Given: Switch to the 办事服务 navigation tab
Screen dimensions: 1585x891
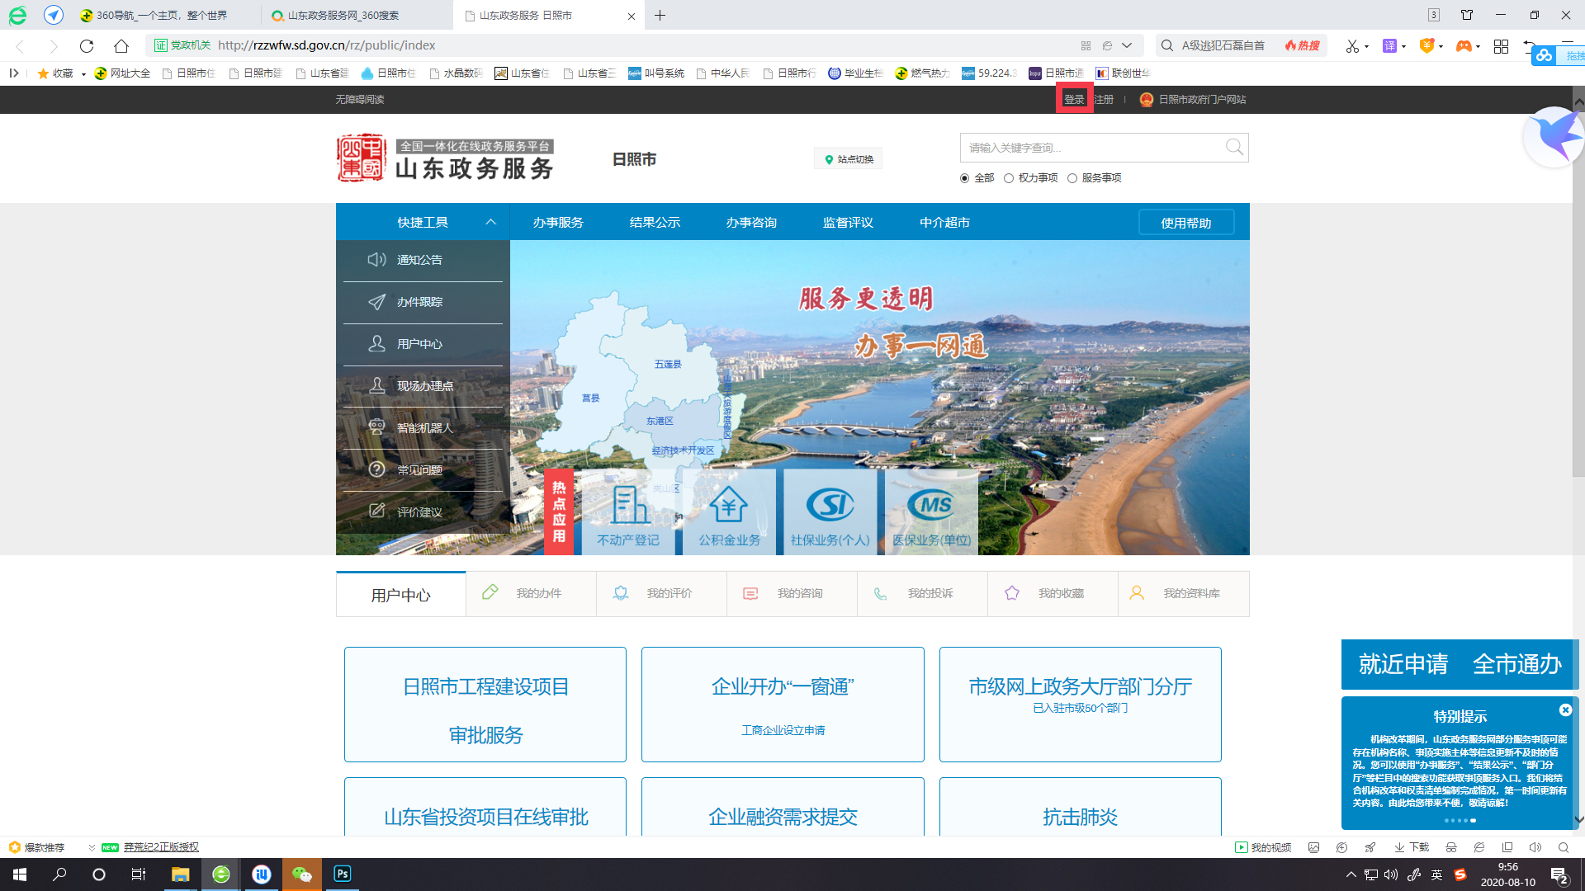Looking at the screenshot, I should [558, 222].
